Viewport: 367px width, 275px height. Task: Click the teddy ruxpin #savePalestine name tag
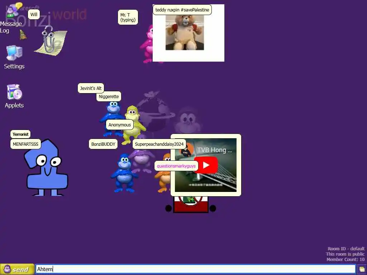pyautogui.click(x=182, y=10)
